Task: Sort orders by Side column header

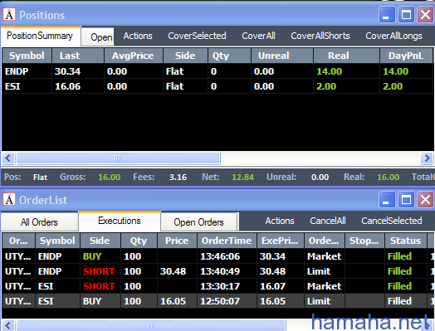Action: click(x=100, y=241)
